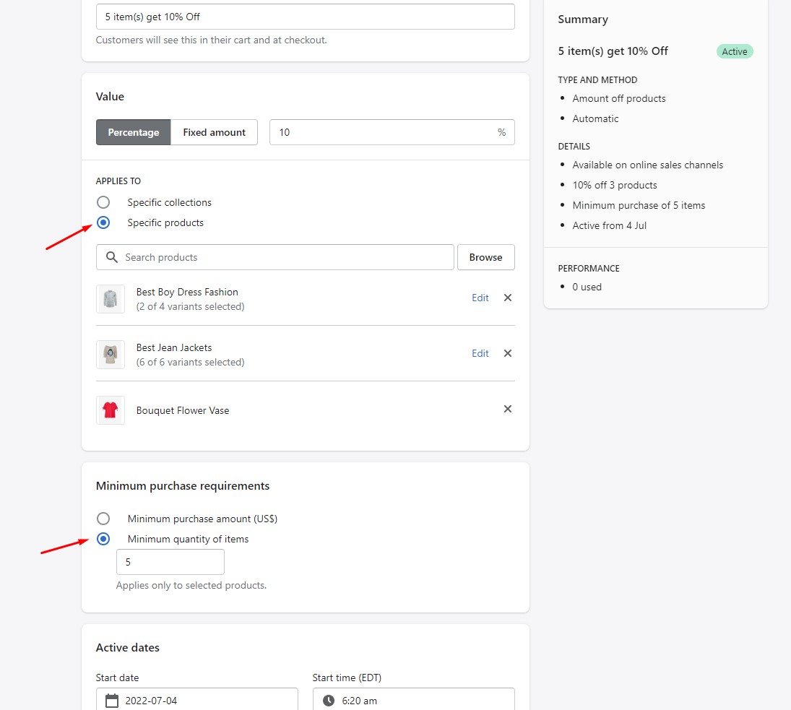Remove Best Jean Jackets with X icon
Viewport: 791px width, 710px height.
pyautogui.click(x=508, y=353)
